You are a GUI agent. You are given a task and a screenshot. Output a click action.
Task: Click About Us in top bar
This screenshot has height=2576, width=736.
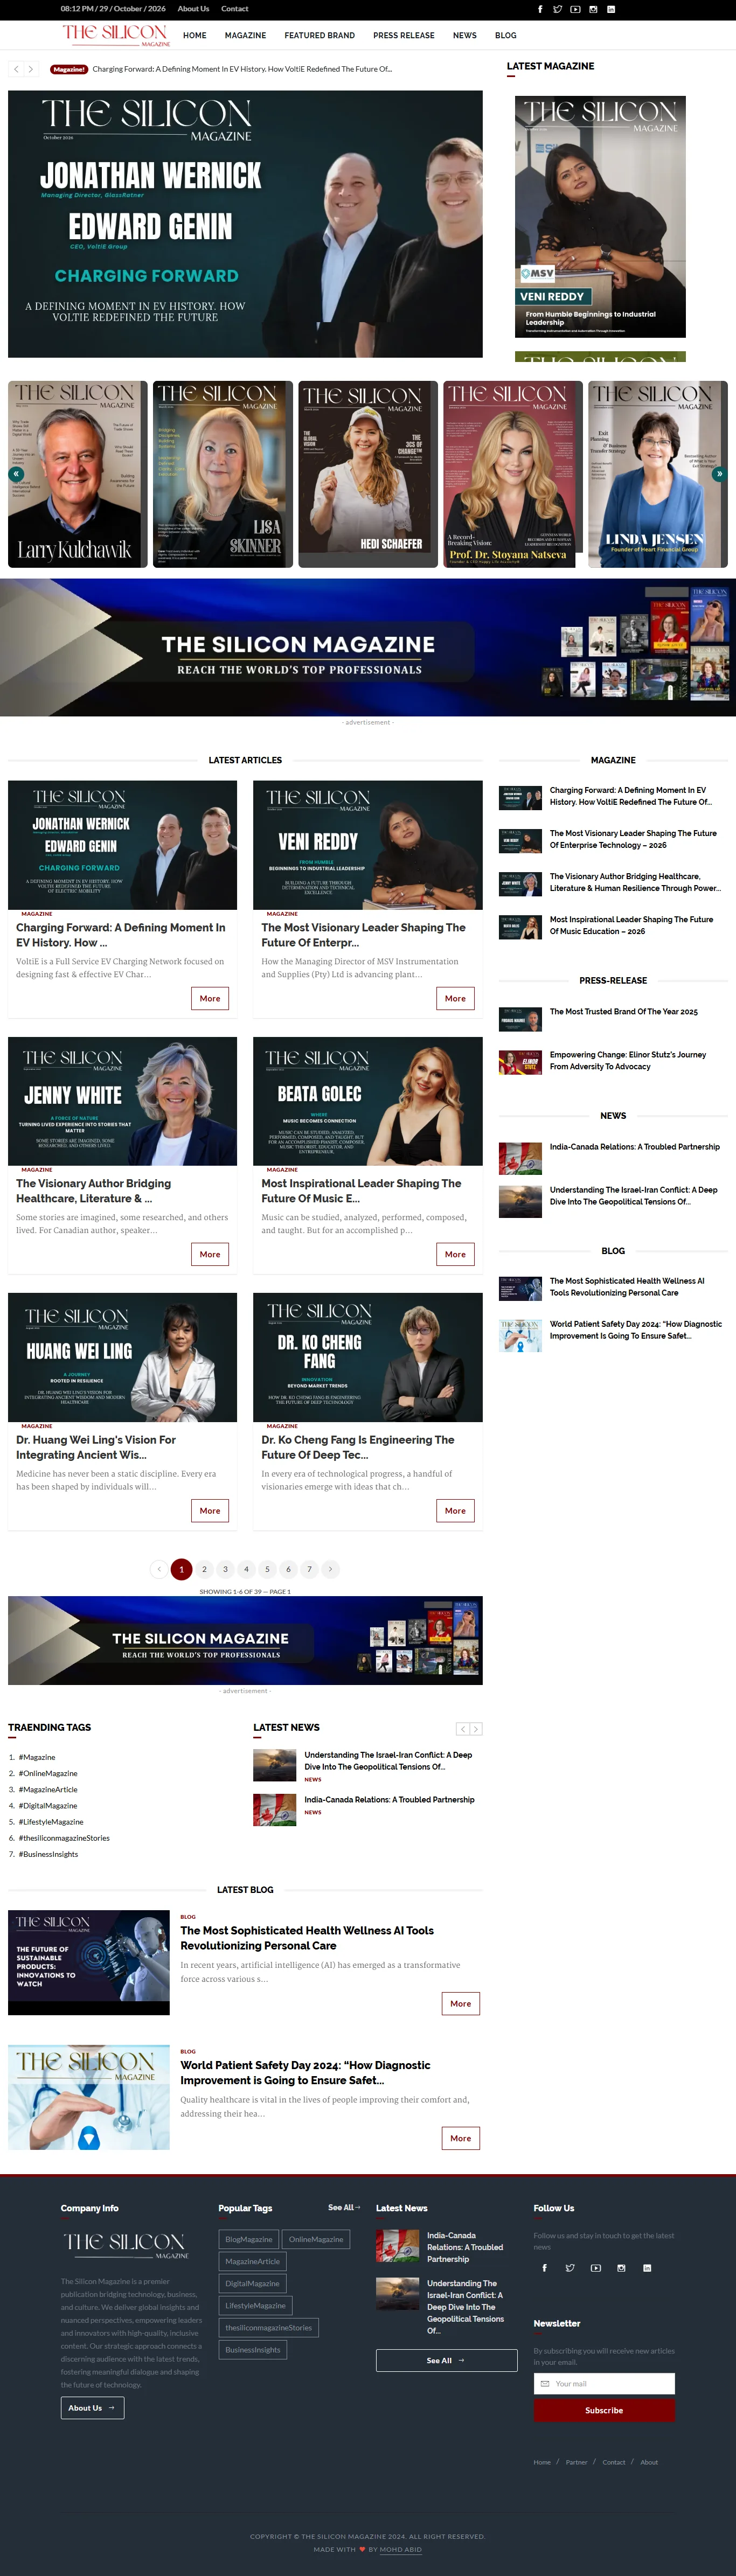tap(193, 9)
